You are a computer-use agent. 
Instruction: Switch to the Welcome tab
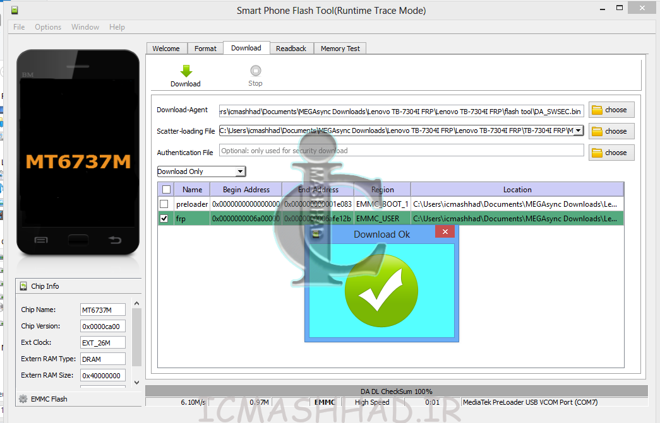point(166,49)
